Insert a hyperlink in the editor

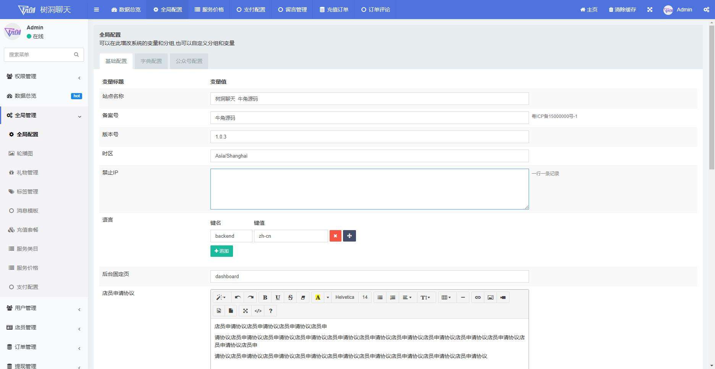[478, 297]
